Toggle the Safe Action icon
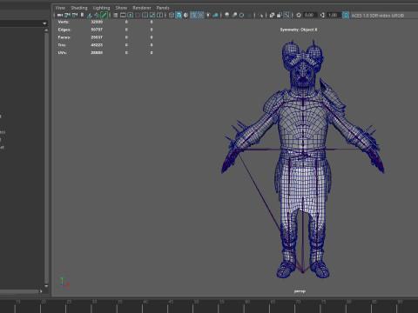The image size is (418, 313). 152,15
